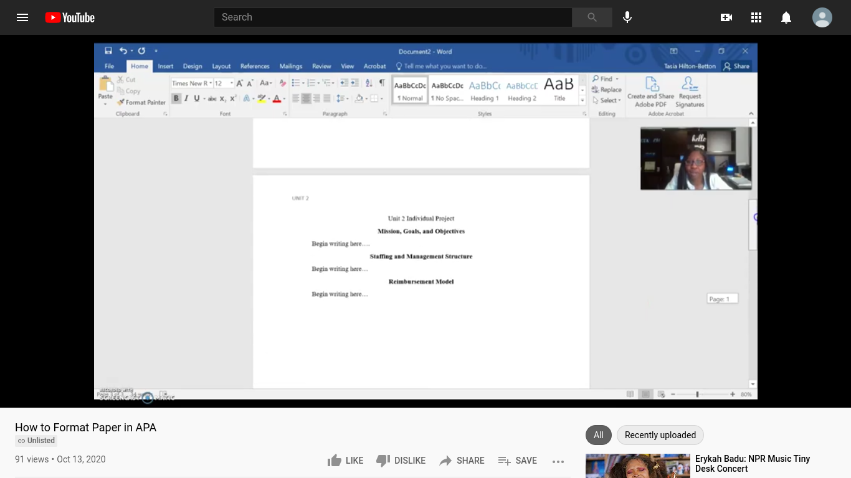
Task: Toggle LIKE on this video
Action: [346, 461]
